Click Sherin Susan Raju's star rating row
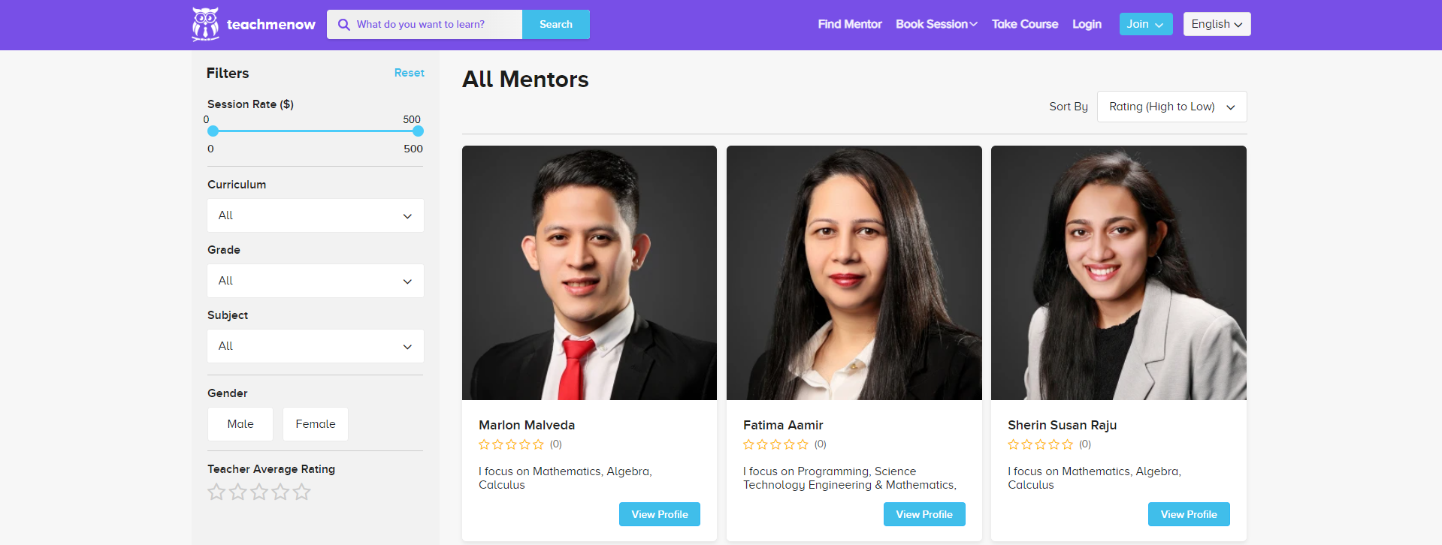The width and height of the screenshot is (1442, 545). click(1049, 444)
